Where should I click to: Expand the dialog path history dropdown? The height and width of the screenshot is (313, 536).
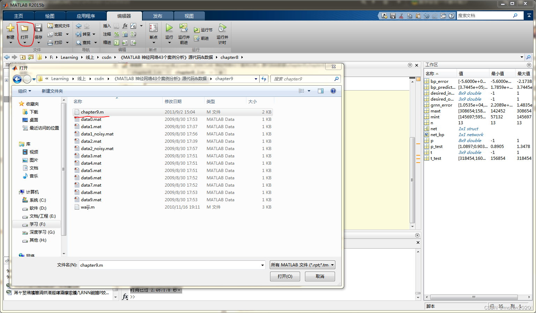(256, 79)
